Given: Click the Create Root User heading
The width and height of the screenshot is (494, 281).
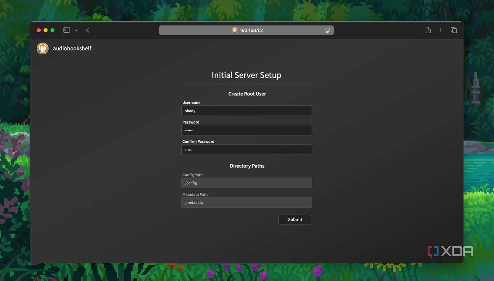Looking at the screenshot, I should (247, 94).
